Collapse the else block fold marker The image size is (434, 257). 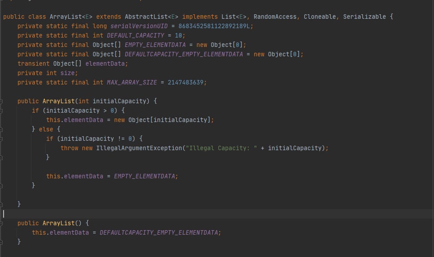click(1, 130)
